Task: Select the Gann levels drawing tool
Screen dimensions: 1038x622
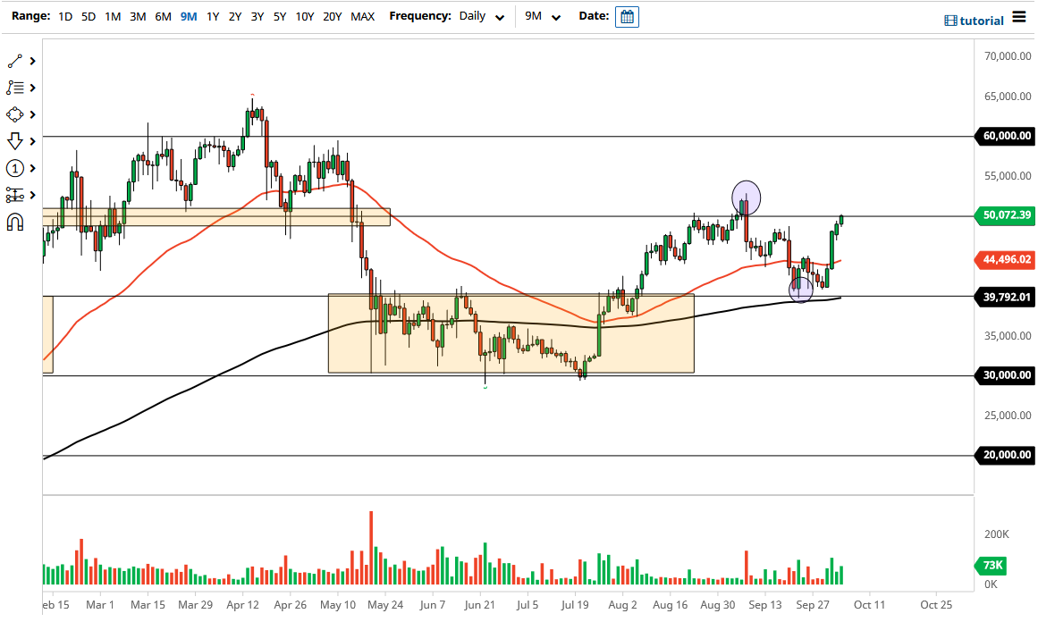Action: coord(13,195)
